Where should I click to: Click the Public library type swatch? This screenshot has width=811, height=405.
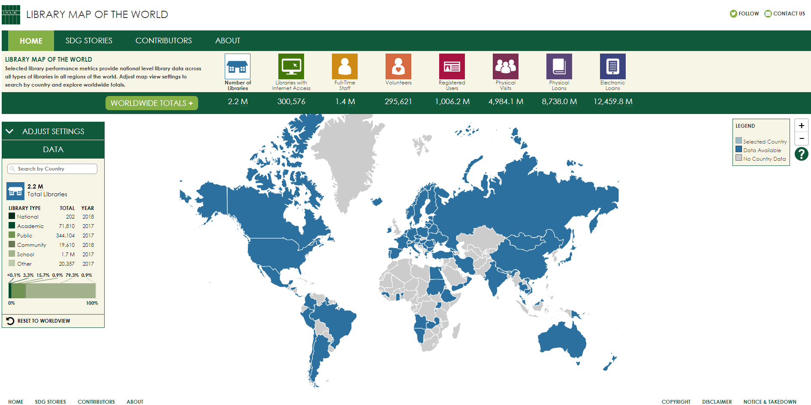pyautogui.click(x=12, y=235)
